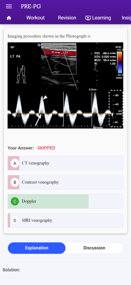Image resolution: width=131 pixels, height=285 pixels.
Task: Click the velocity color scale bar in image
Action: (x=120, y=62)
